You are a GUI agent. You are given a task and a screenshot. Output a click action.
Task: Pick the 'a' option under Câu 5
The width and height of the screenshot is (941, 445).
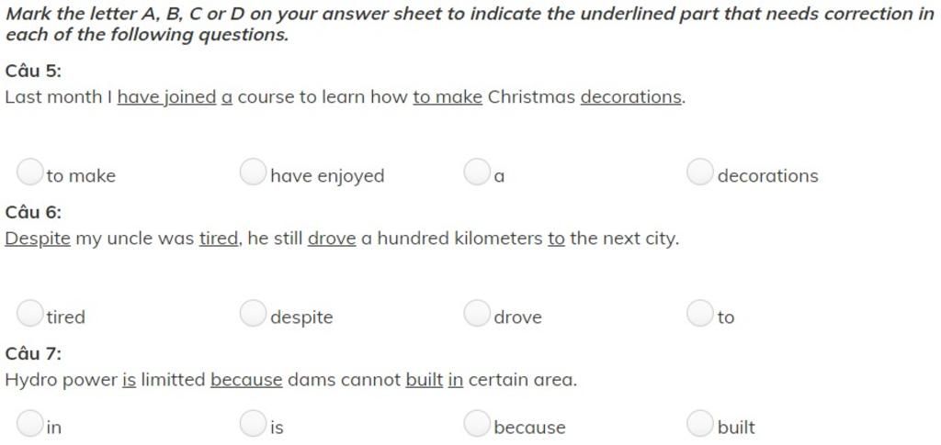(x=477, y=172)
